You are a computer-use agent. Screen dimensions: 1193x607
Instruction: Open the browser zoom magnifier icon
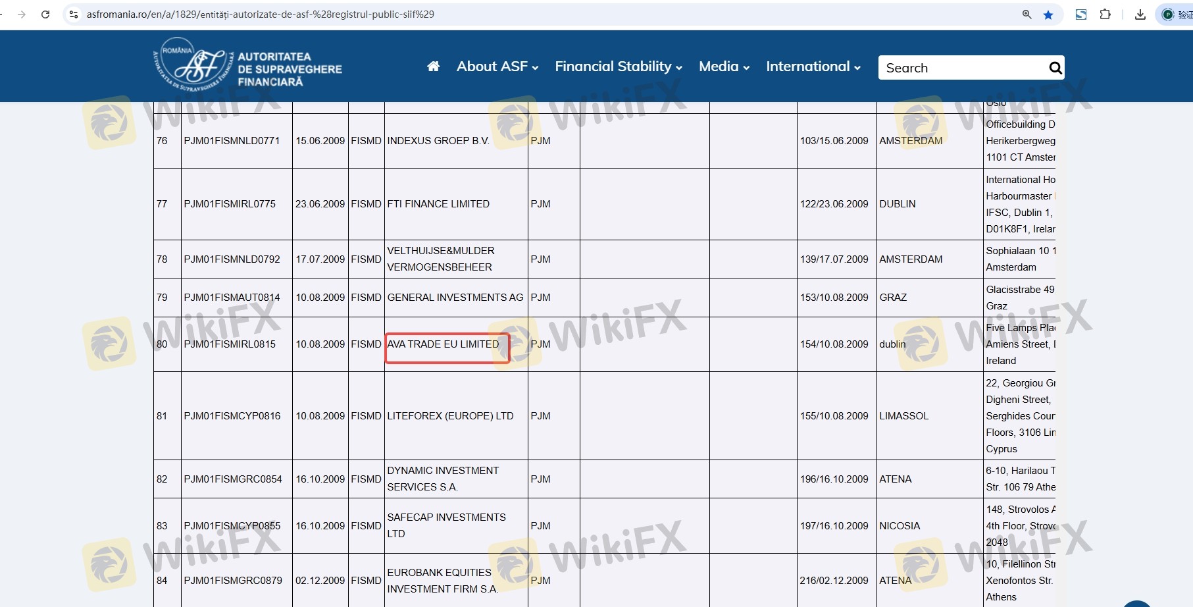(x=1027, y=14)
